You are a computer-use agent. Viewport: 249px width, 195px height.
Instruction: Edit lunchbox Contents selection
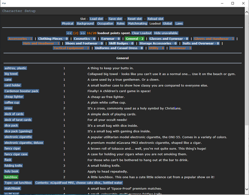coord(79,183)
